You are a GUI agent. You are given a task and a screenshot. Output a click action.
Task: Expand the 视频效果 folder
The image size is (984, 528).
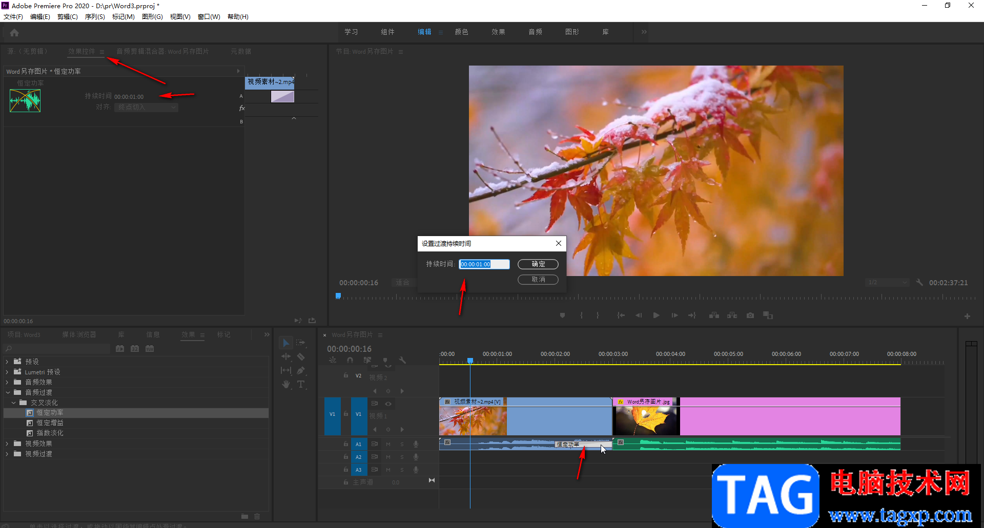coord(7,443)
